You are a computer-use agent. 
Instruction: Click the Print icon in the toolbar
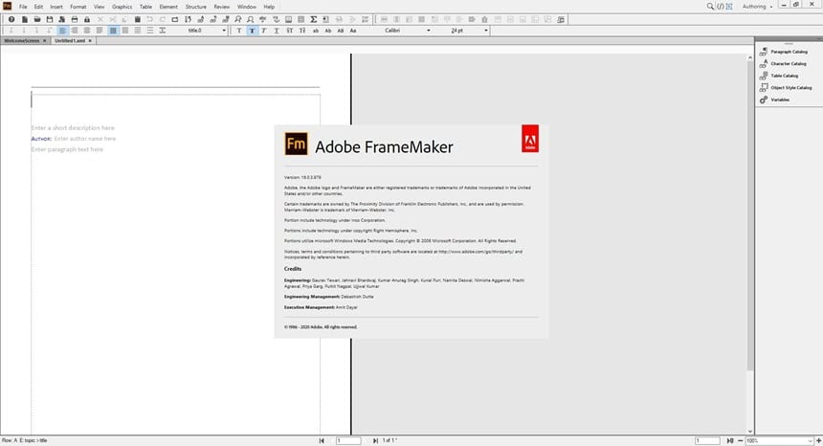pos(75,19)
